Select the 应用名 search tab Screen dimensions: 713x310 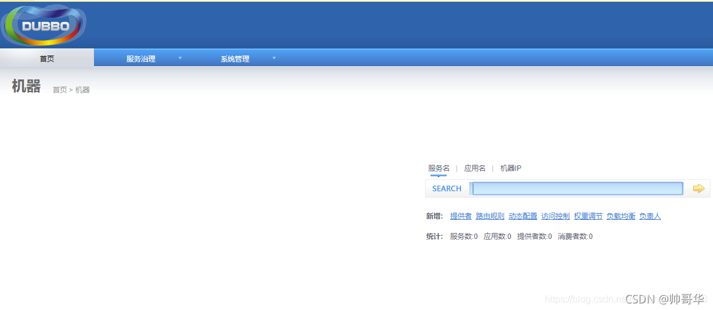tap(475, 168)
